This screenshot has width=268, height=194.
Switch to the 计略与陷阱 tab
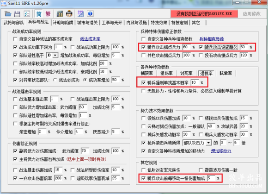[x=63, y=23]
